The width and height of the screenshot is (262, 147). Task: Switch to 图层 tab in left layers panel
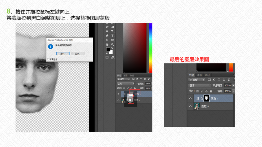pos(119,75)
